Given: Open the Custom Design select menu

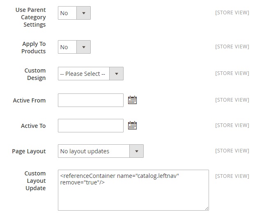Looking at the screenshot, I should [90, 74].
